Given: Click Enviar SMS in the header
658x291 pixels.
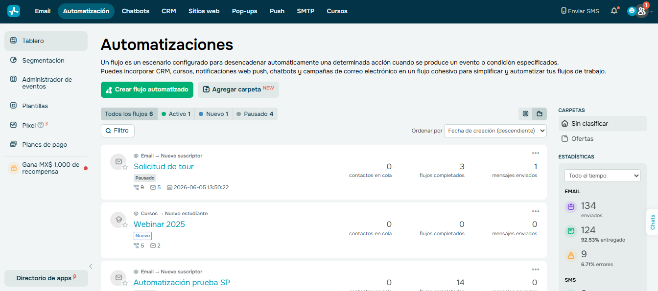Looking at the screenshot, I should point(580,11).
